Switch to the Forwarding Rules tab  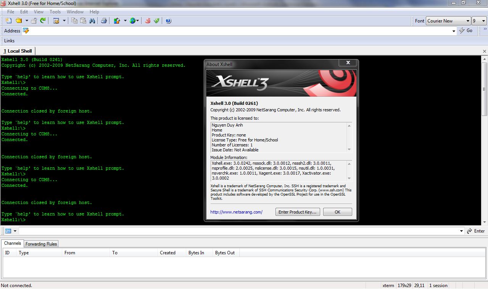point(40,244)
